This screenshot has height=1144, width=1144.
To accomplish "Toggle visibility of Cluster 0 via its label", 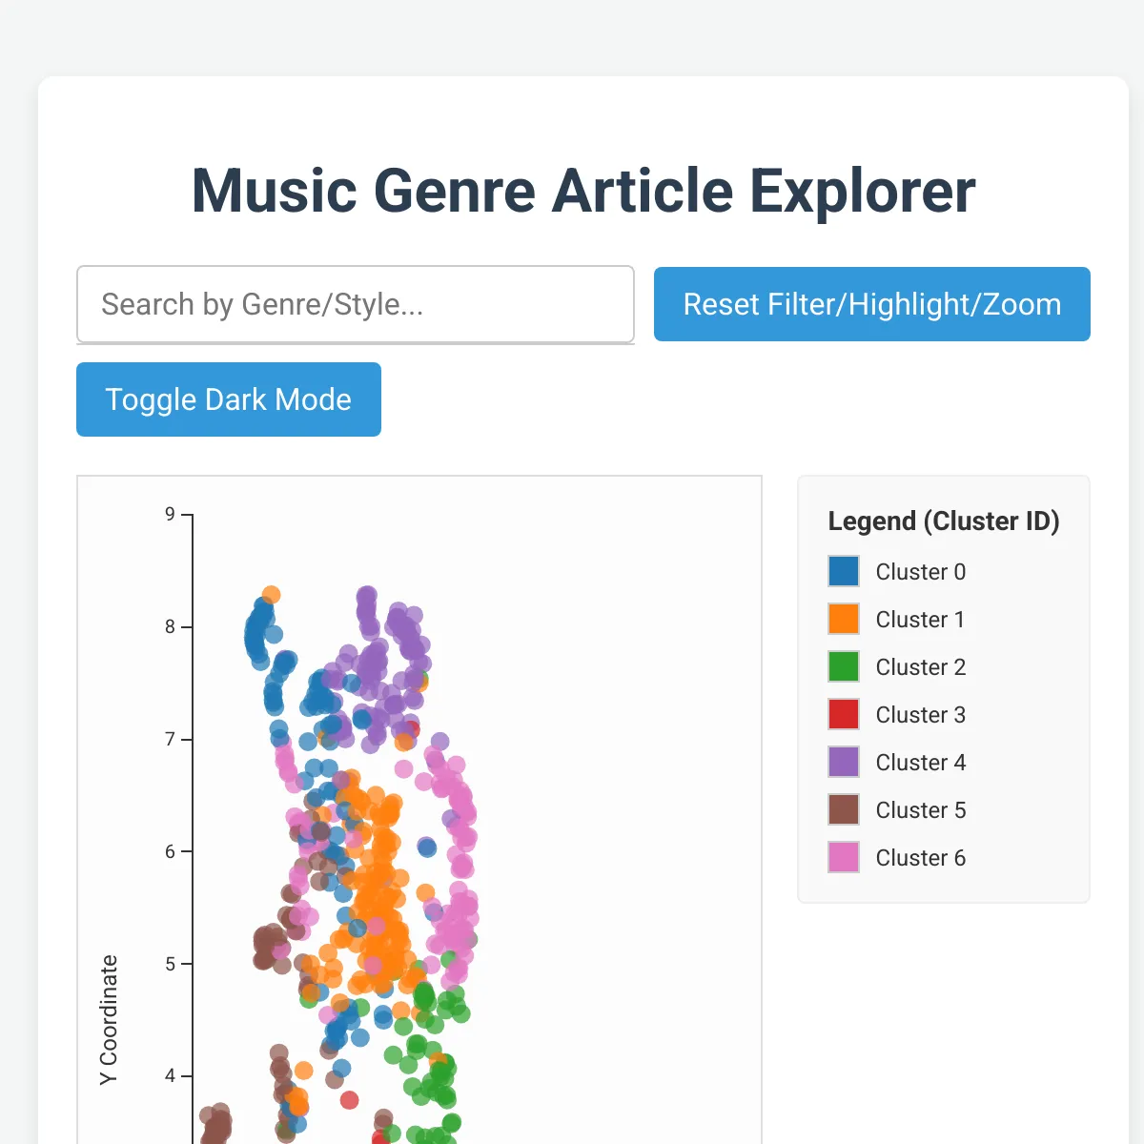I will pos(920,571).
